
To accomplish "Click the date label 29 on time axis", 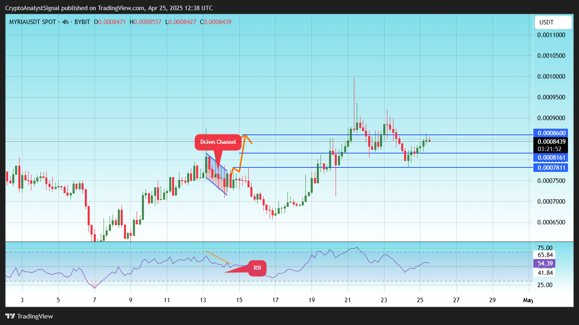I will (x=493, y=300).
